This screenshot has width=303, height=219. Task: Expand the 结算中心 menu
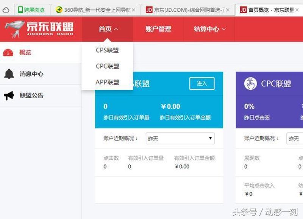pos(209,29)
